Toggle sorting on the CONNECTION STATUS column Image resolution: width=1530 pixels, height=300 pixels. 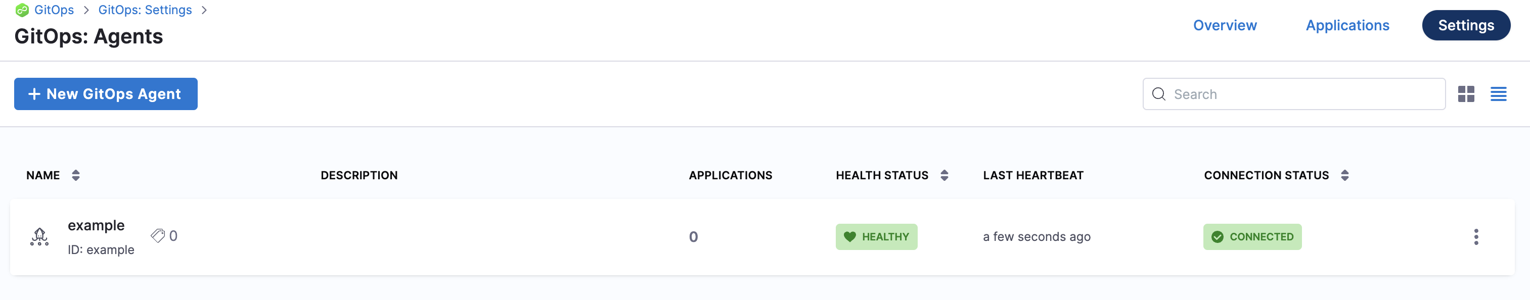coord(1344,175)
